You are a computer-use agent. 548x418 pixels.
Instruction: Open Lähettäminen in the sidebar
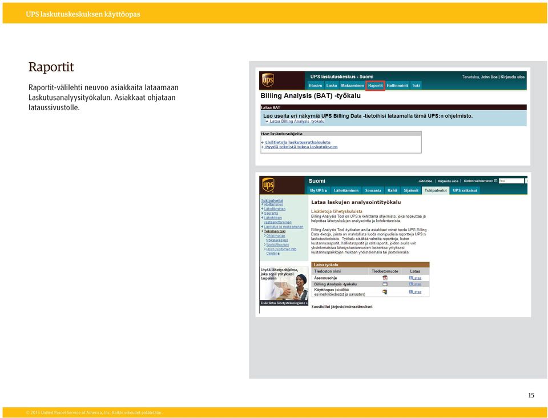tap(275, 209)
